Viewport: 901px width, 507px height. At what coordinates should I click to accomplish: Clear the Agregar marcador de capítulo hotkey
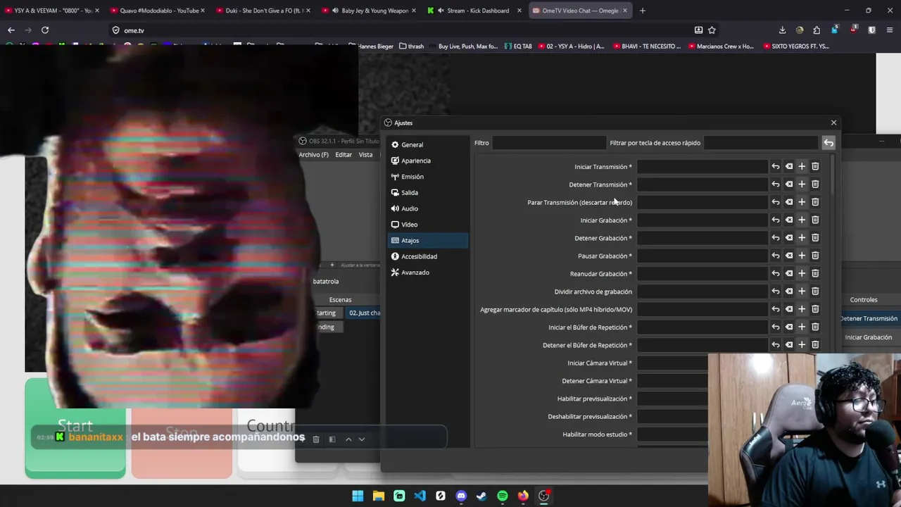(788, 309)
